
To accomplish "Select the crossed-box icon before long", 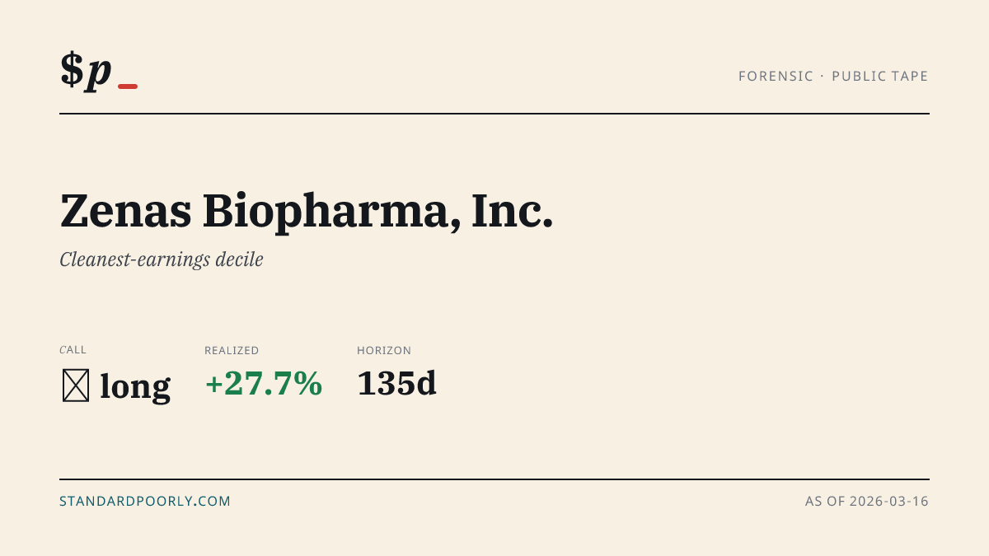I will point(76,385).
